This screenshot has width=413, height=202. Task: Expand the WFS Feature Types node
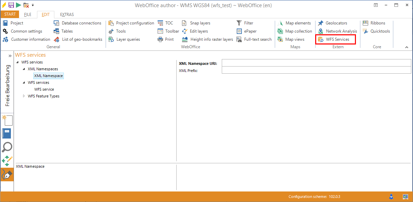pos(24,96)
